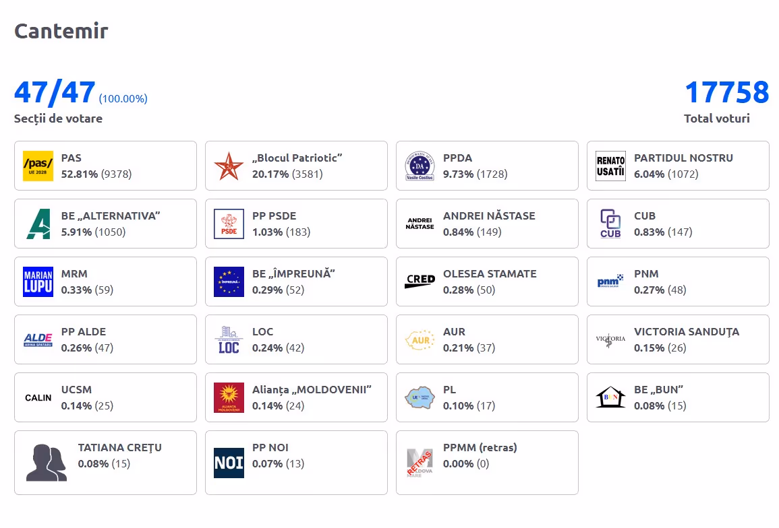Click the green Alternativa A logo
This screenshot has width=779, height=528.
point(38,224)
